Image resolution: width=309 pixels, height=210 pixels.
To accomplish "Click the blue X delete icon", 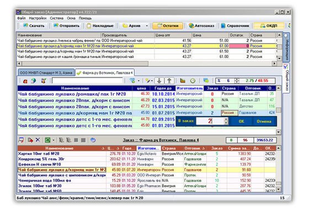I will [38, 140].
